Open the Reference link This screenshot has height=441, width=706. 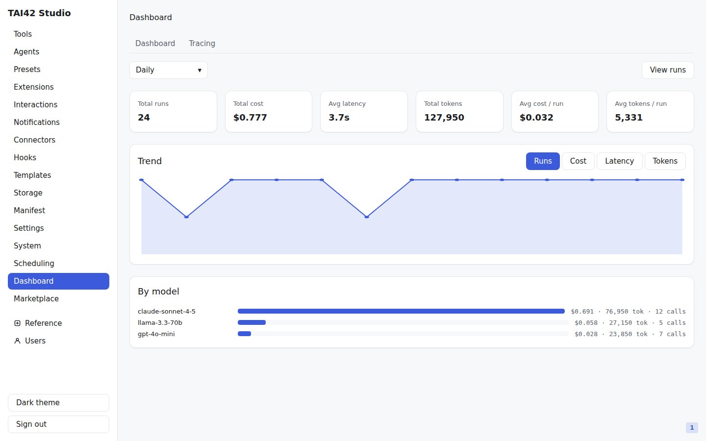[58, 323]
